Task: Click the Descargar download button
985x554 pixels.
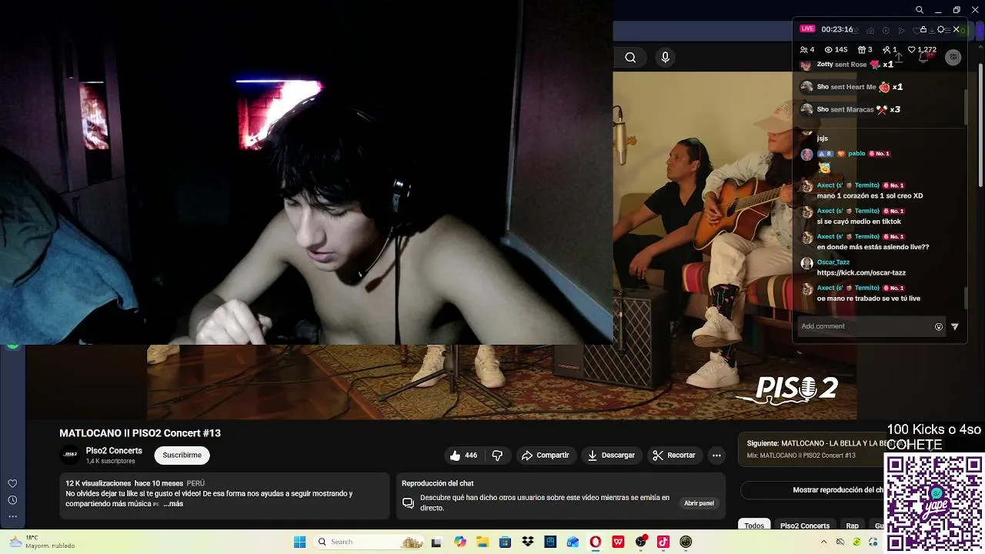Action: (x=611, y=456)
